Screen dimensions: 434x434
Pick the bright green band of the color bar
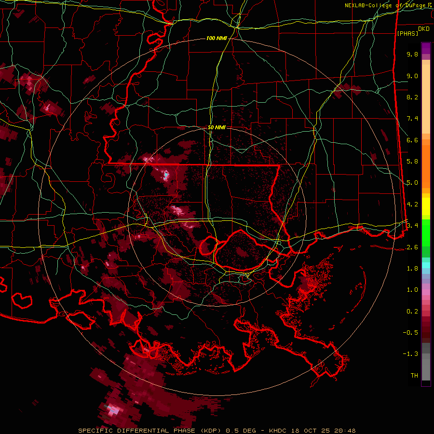pos(426,232)
